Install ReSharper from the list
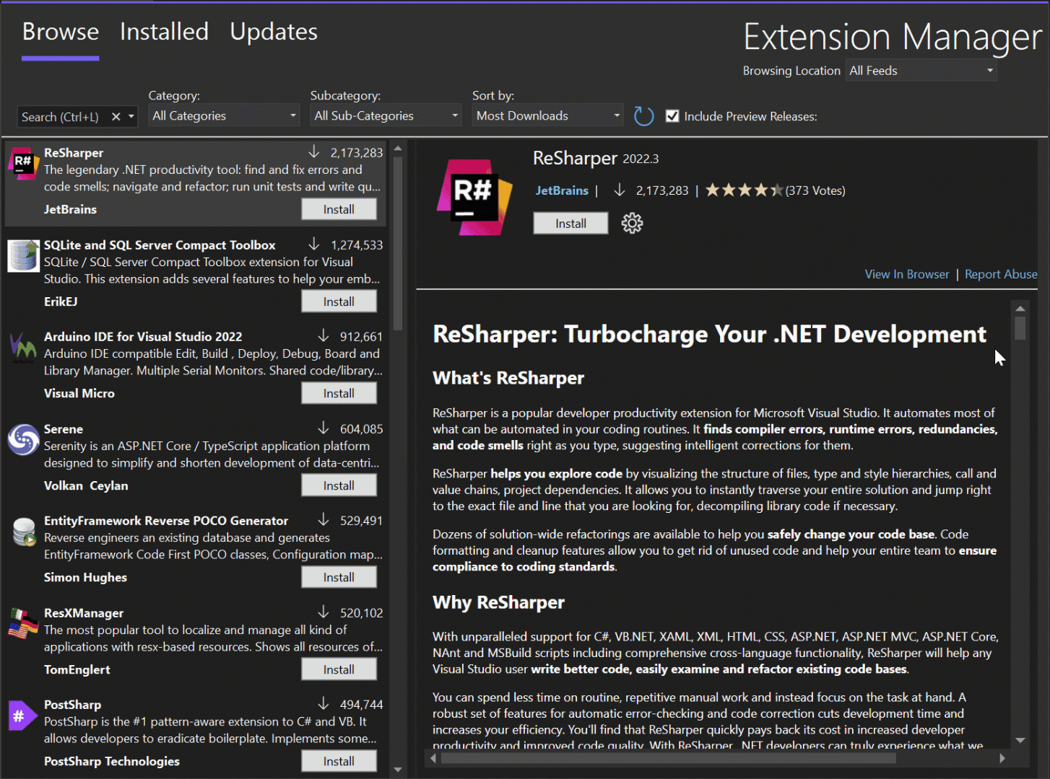 (x=339, y=209)
